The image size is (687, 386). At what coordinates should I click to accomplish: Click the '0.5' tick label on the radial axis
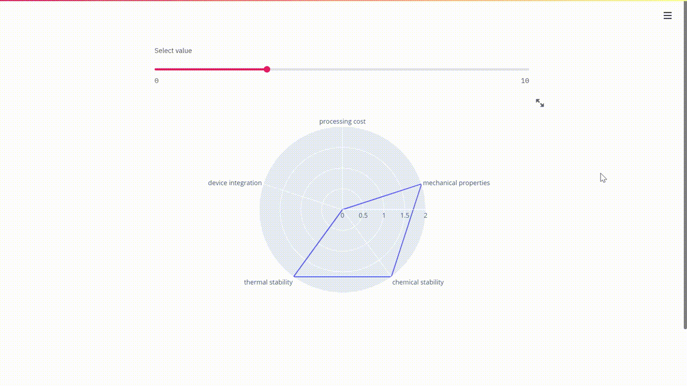pyautogui.click(x=363, y=215)
